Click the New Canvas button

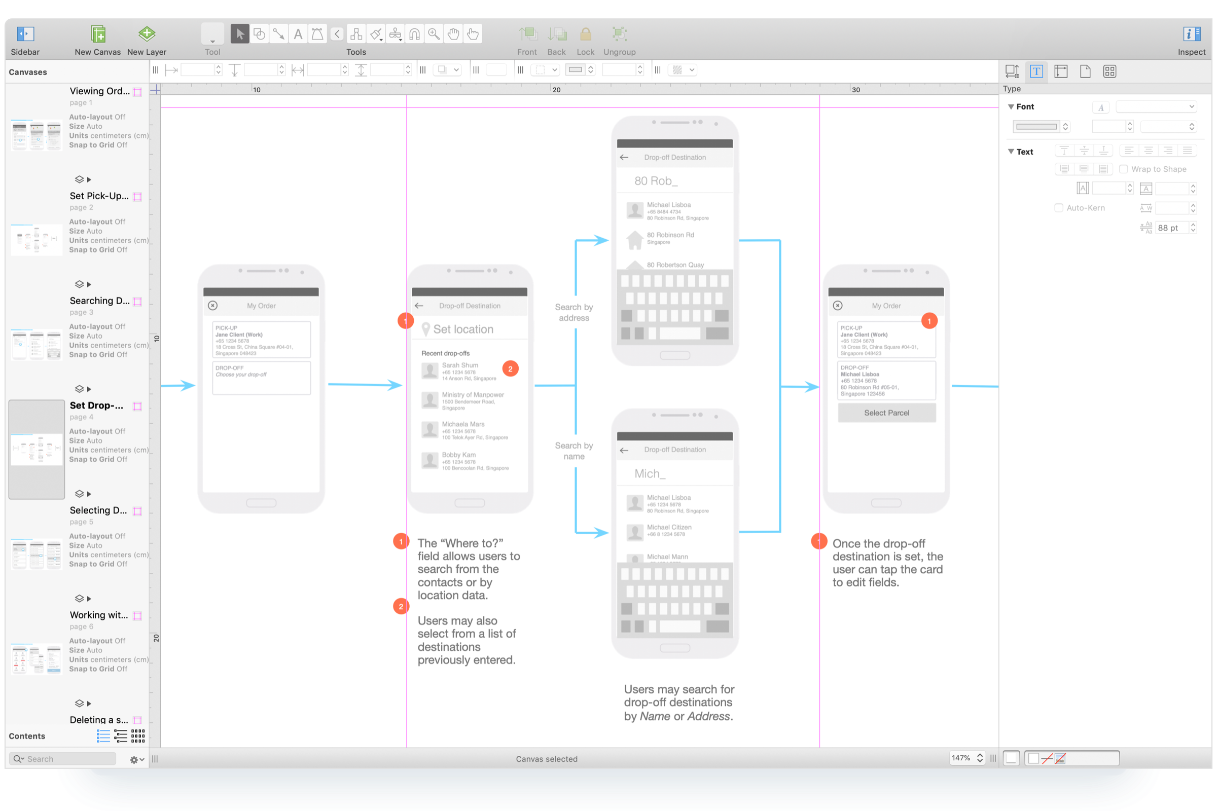click(97, 34)
